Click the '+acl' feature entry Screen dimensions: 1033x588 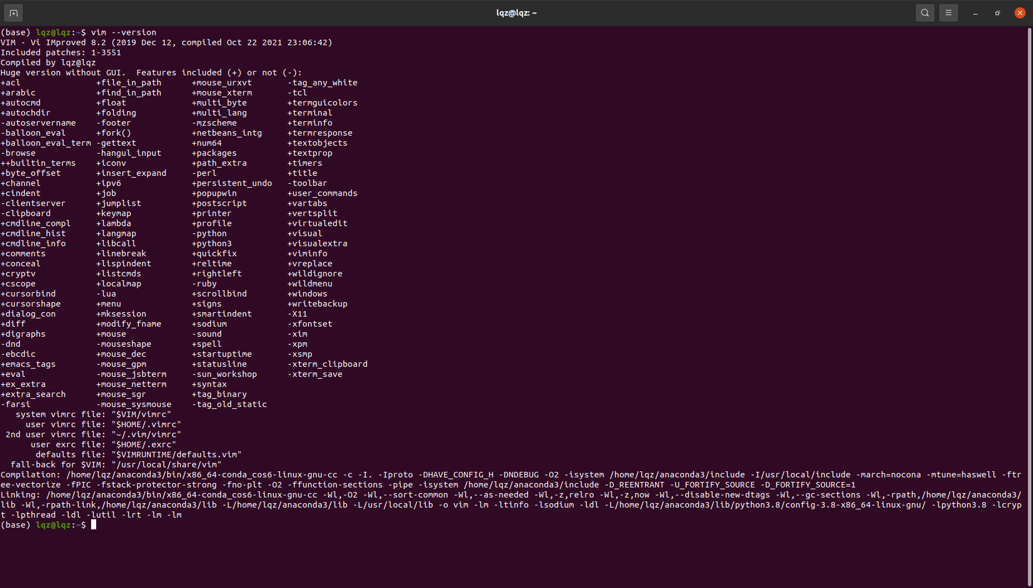coord(11,83)
